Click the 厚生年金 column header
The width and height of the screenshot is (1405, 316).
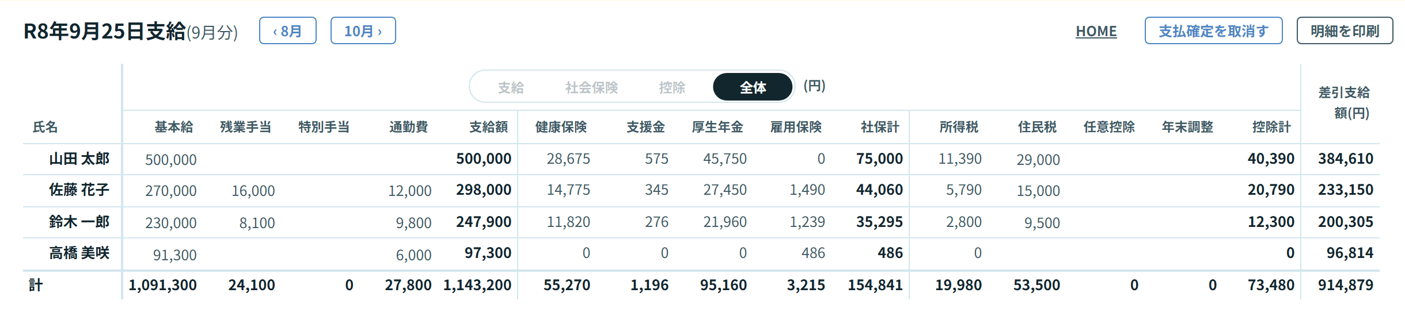pyautogui.click(x=718, y=127)
